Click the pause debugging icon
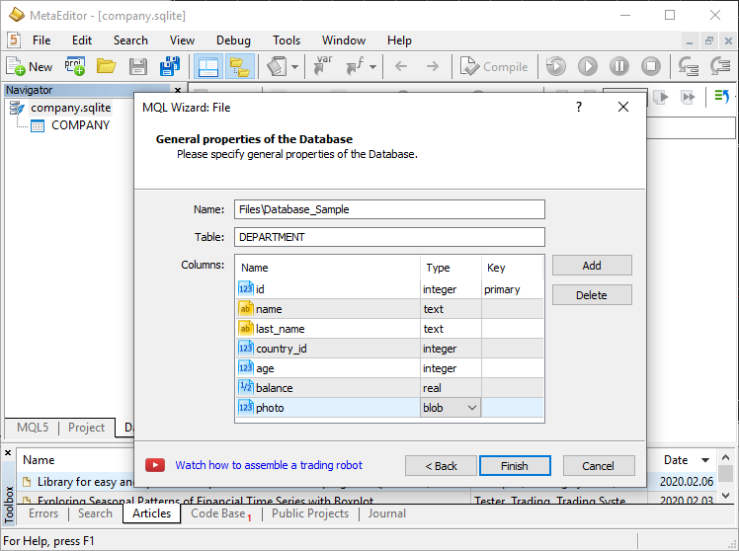 pos(619,66)
